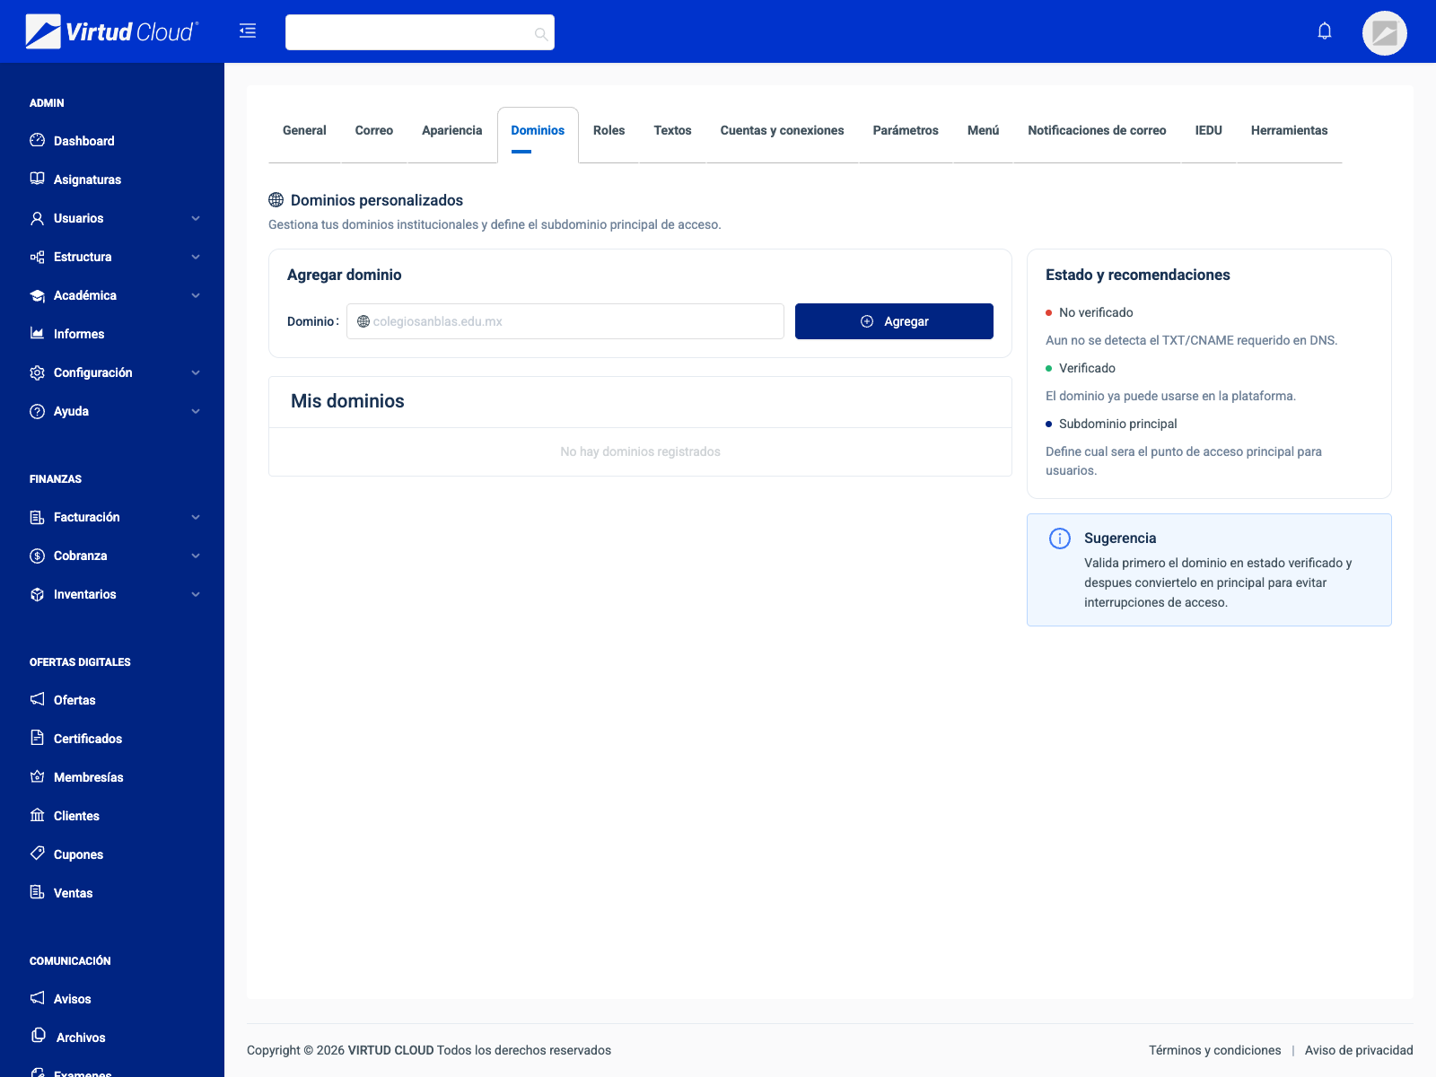The height and width of the screenshot is (1077, 1436).
Task: Click the Membresías crown icon
Action: (x=37, y=776)
